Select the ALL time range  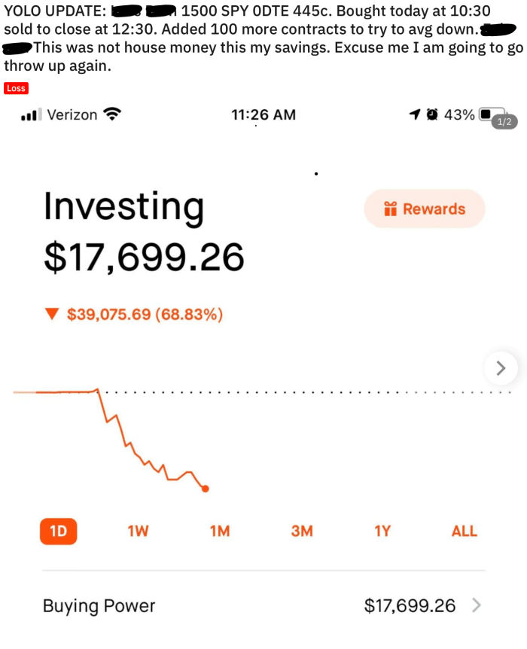[x=464, y=531]
